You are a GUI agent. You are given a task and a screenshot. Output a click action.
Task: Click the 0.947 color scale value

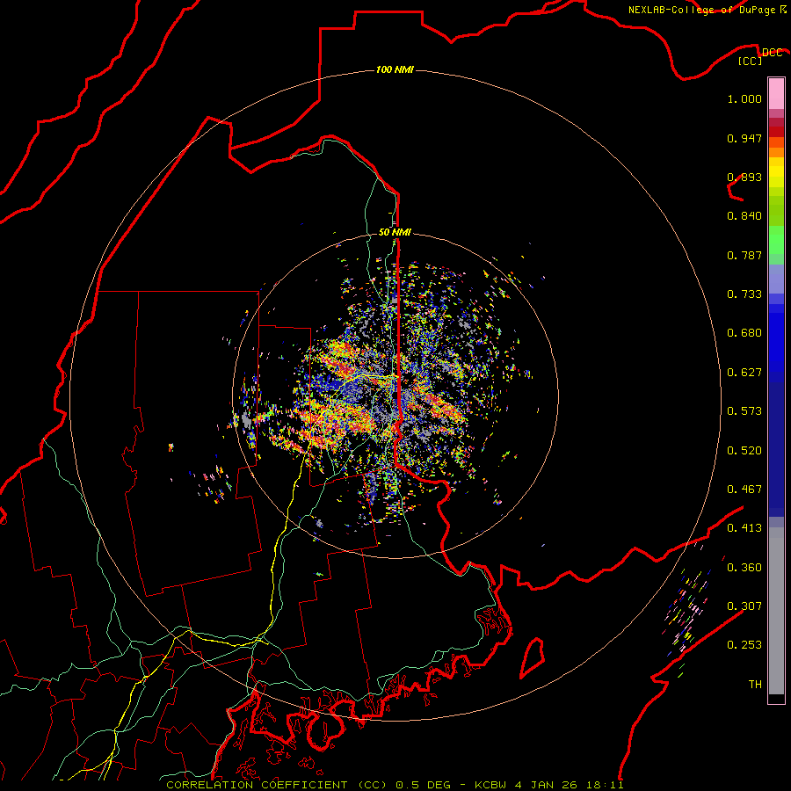pos(744,138)
